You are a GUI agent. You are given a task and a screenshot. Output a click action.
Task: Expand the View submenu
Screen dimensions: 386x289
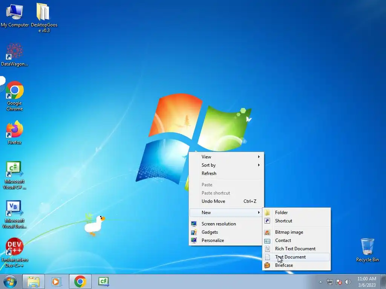[226, 157]
